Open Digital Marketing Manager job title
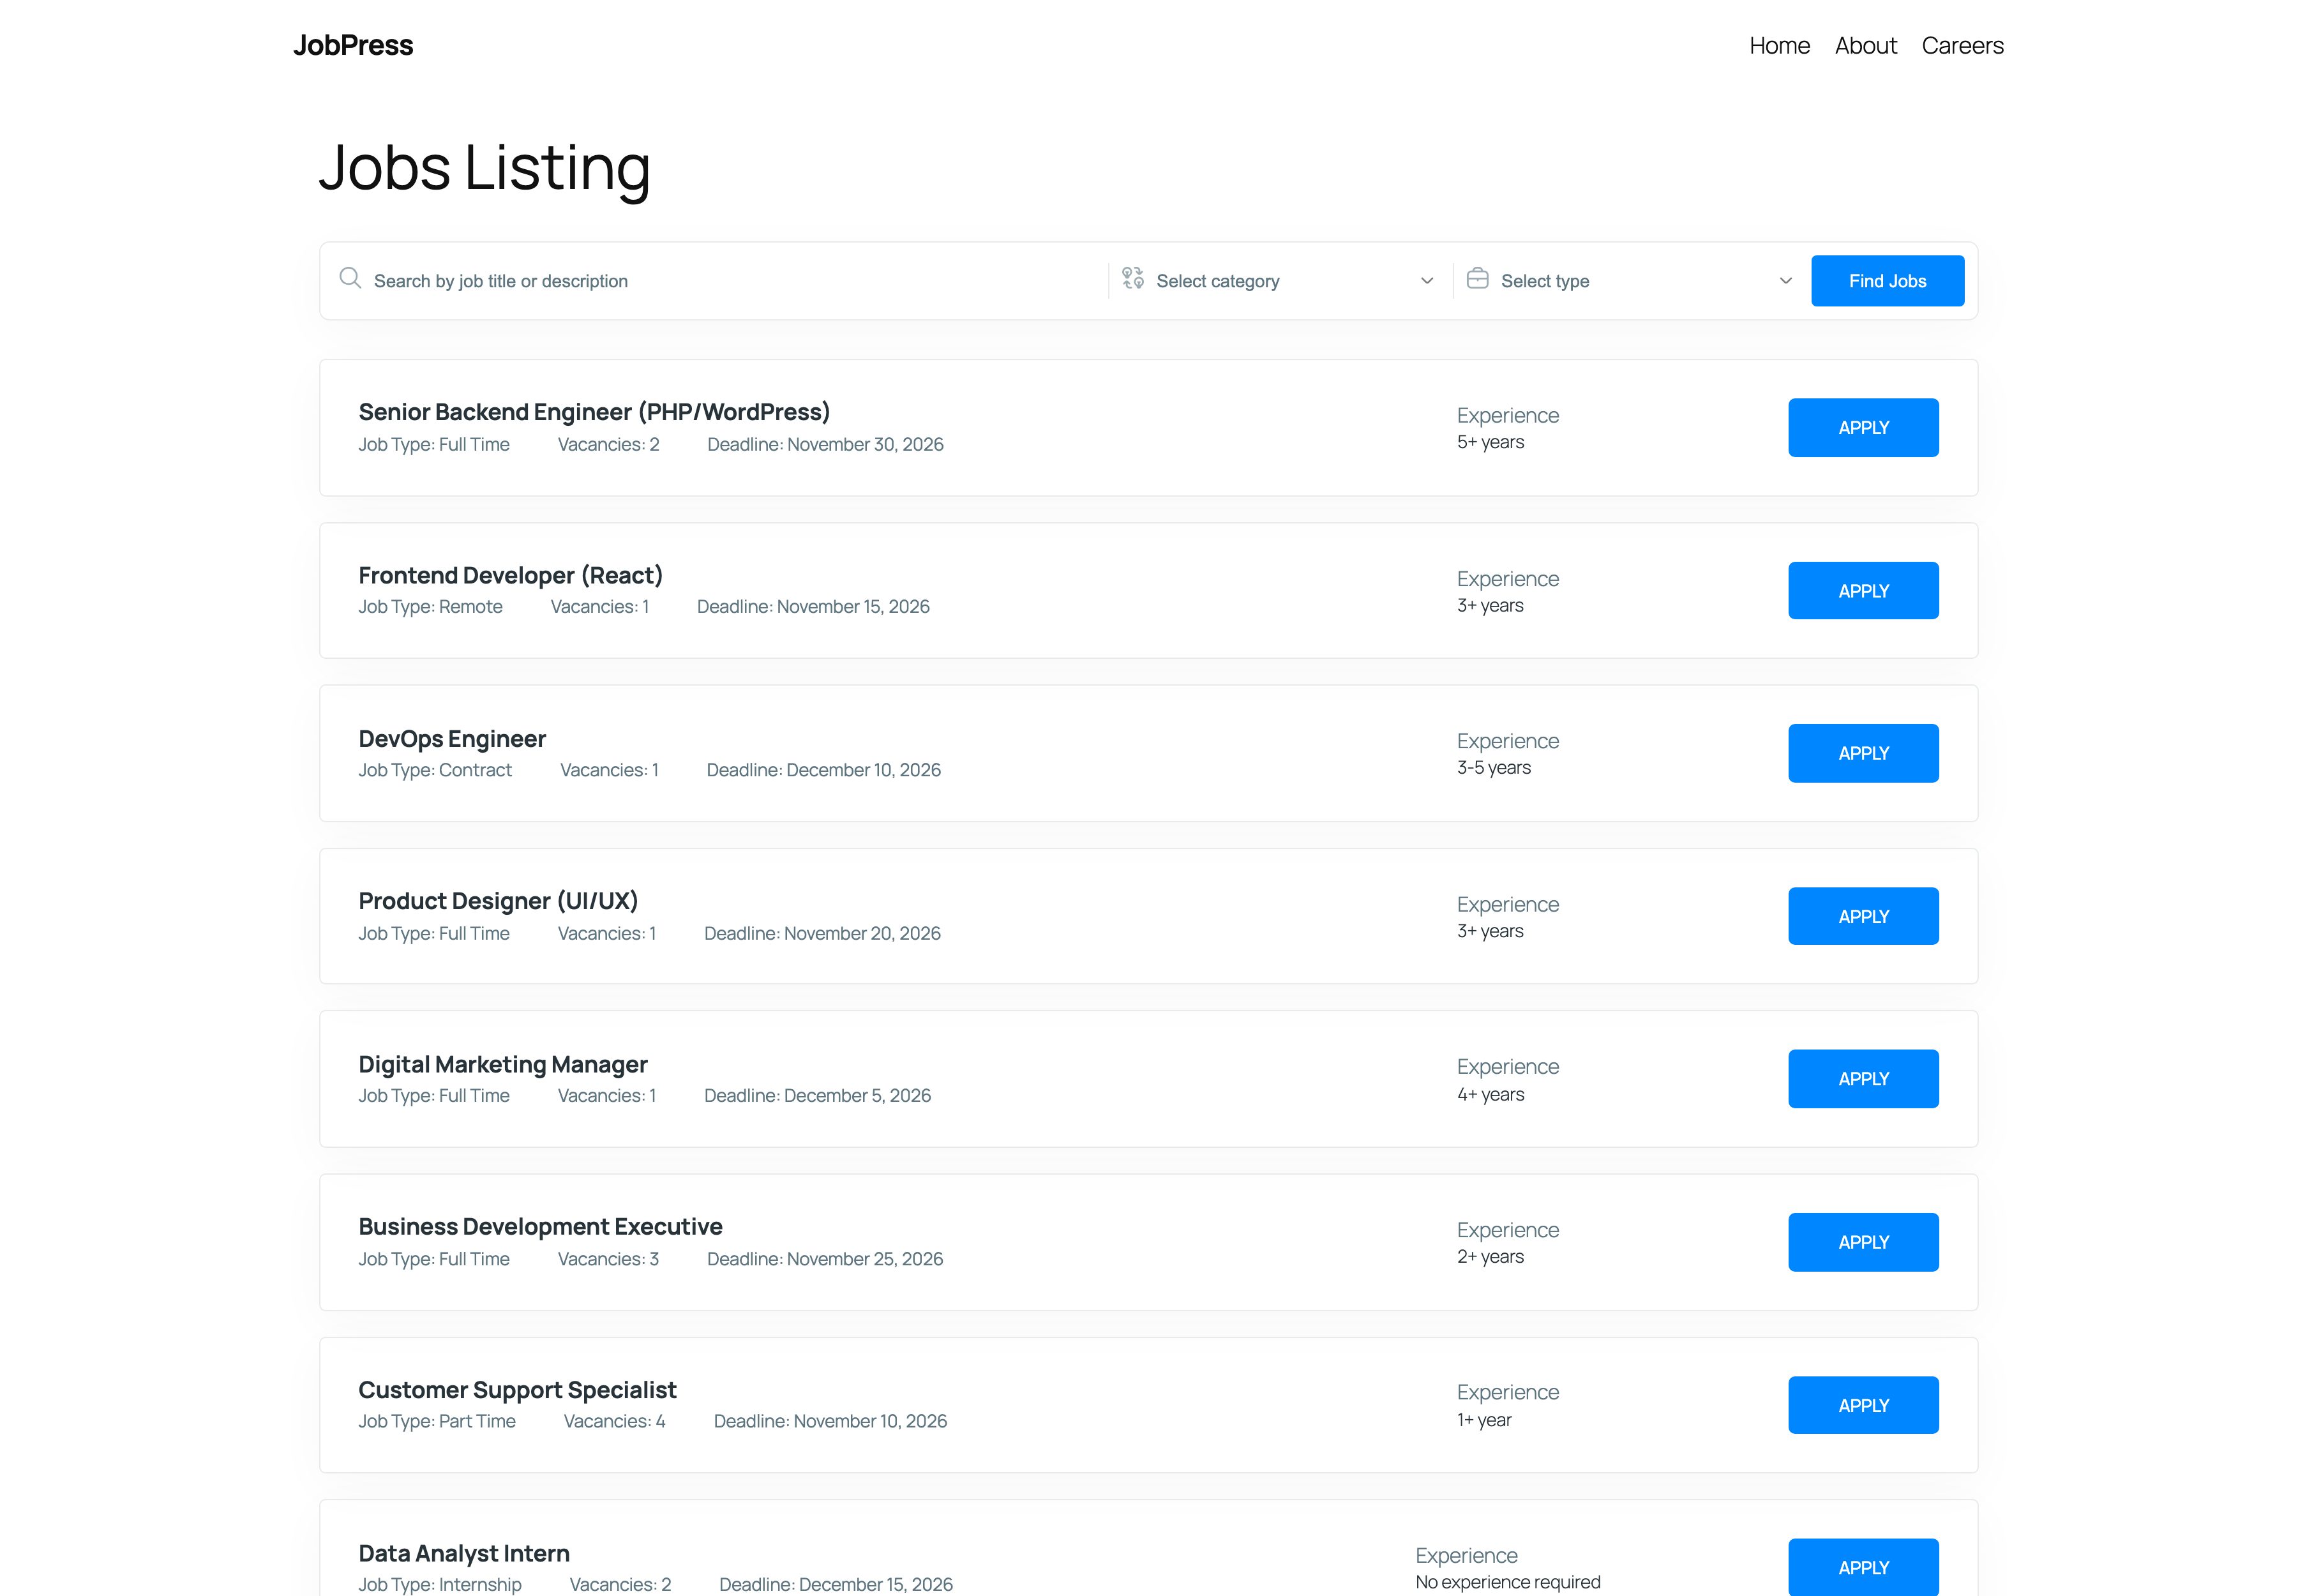 [x=503, y=1064]
